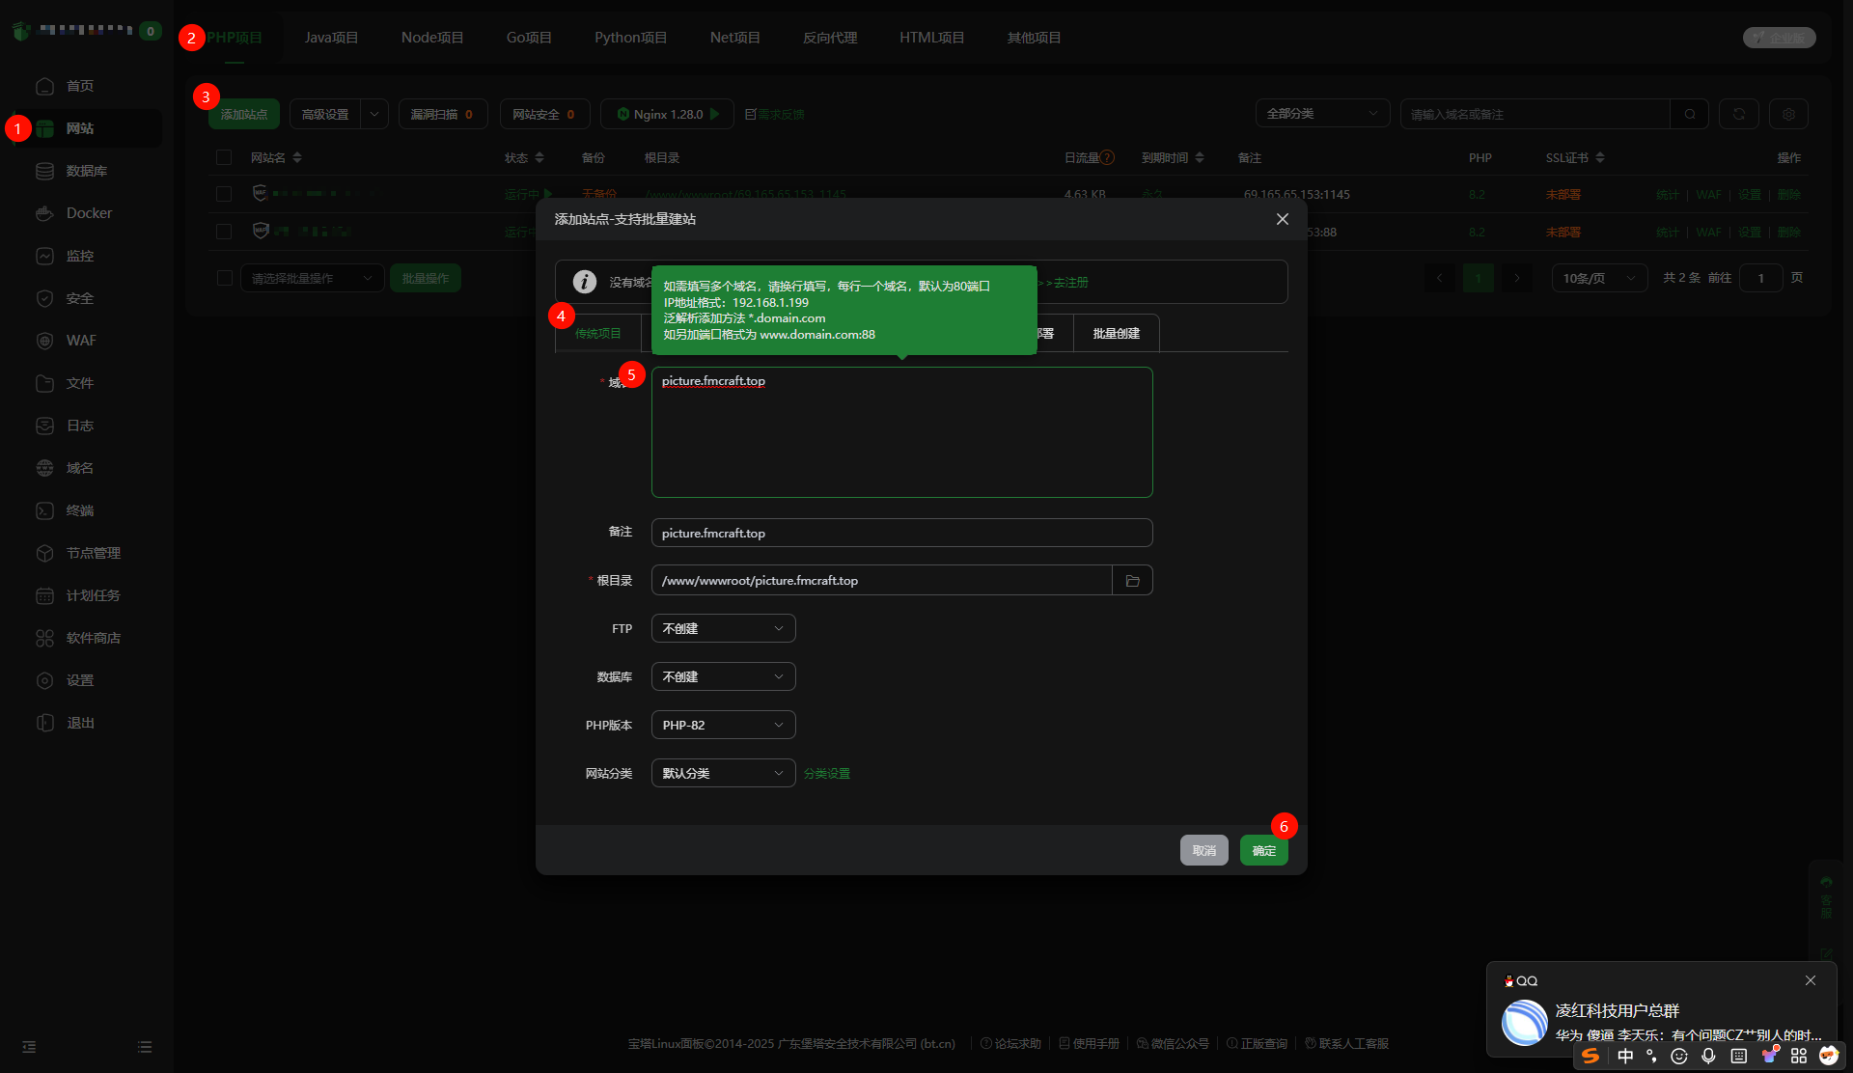Click the settings gear icon in site list toolbar
Viewport: 1853px width, 1073px height.
pos(1788,114)
